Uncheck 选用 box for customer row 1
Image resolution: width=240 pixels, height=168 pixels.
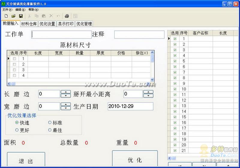[x=175, y=39]
